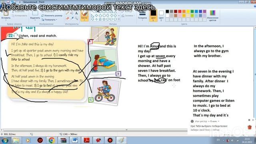Select the Magnifier tool
The image size is (256, 144).
(76, 18)
